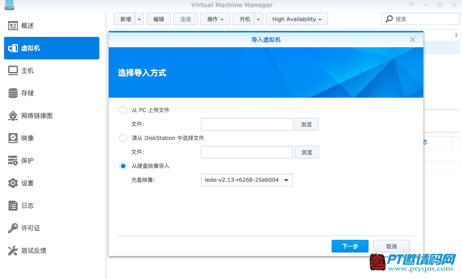Click the 取消 cancel button
This screenshot has height=279, width=462.
tap(391, 246)
